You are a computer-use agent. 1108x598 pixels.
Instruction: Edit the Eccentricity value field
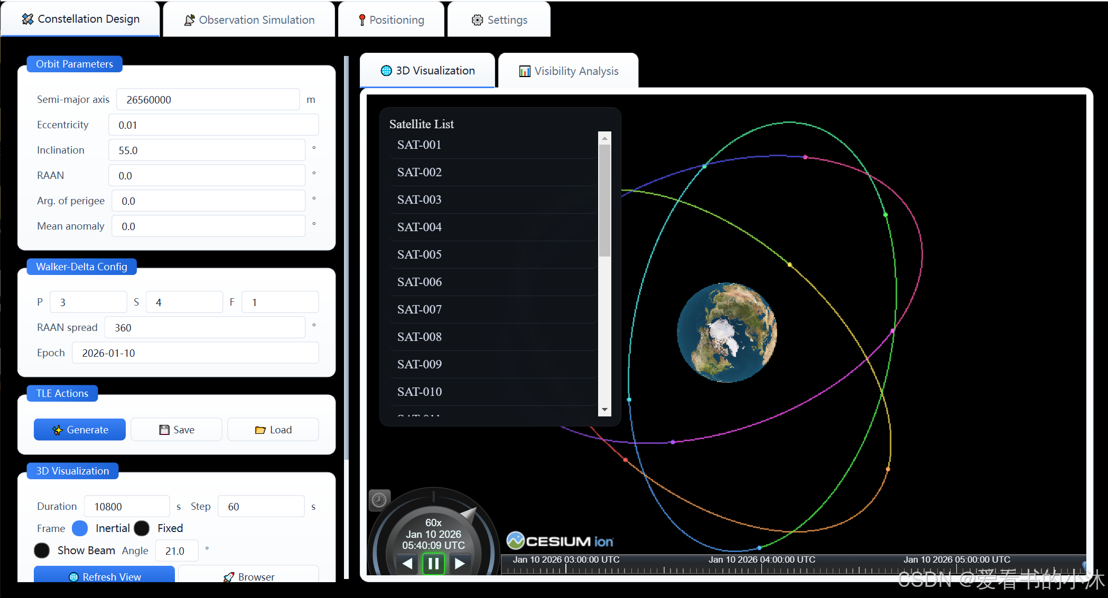pos(213,125)
